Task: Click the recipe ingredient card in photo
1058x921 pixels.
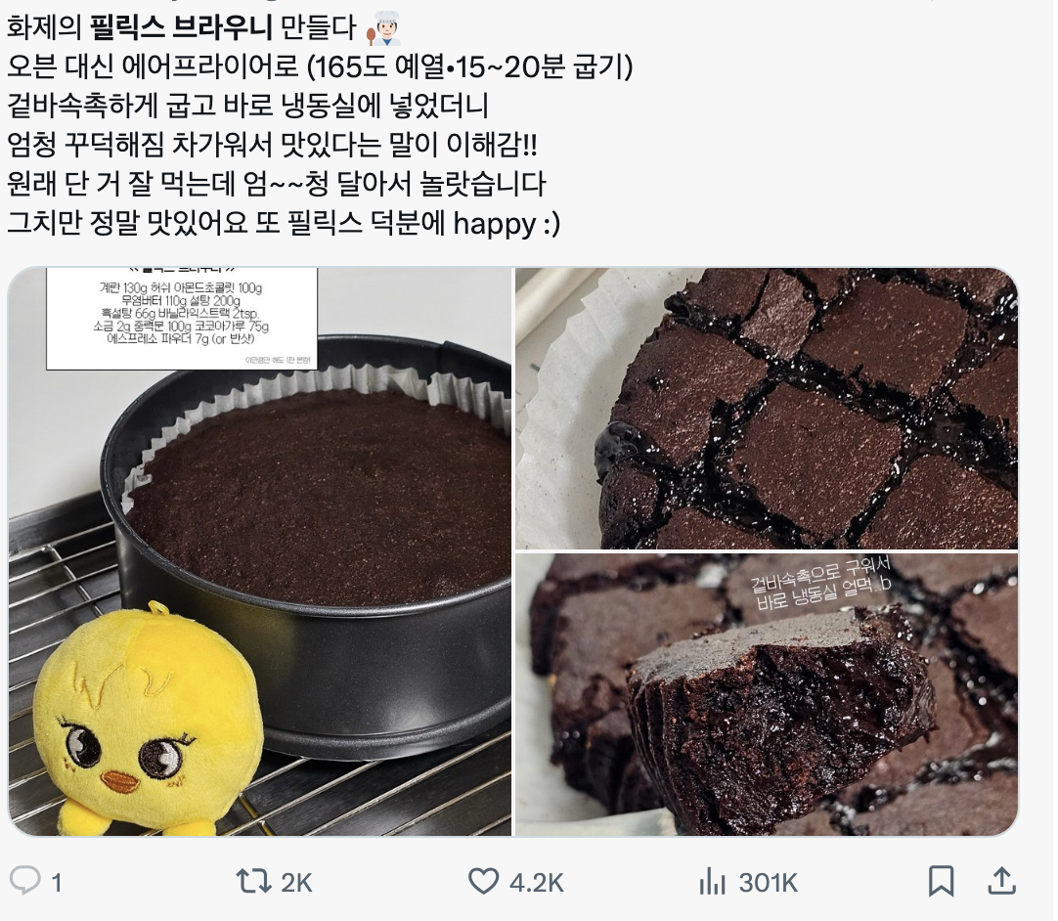Action: pyautogui.click(x=182, y=318)
